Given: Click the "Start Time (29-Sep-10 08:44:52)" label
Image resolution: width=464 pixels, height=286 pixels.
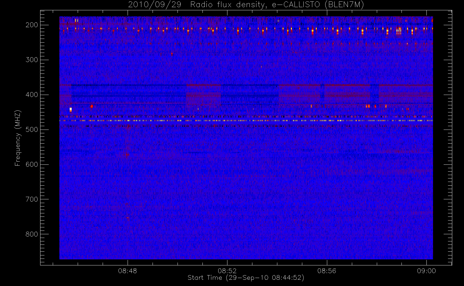Looking at the screenshot, I should [246, 278].
